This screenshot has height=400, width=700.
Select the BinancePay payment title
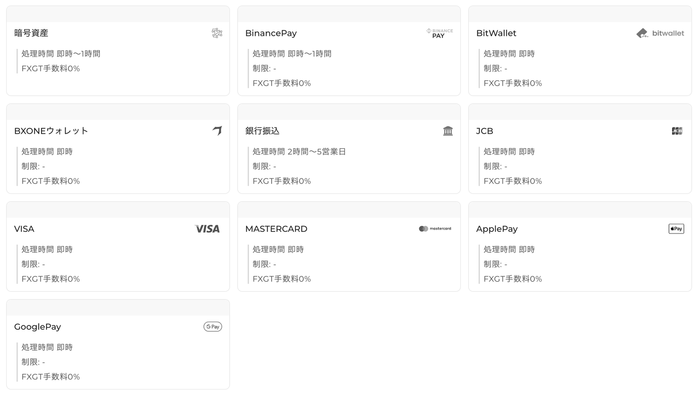271,33
